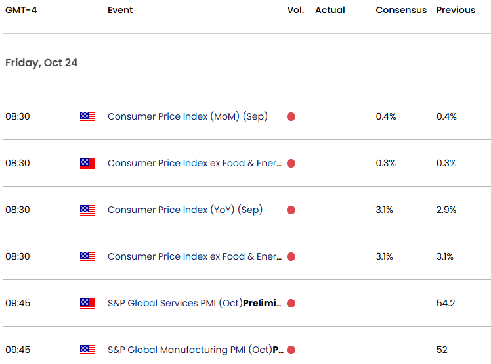Click the Consensus column header

coord(401,10)
